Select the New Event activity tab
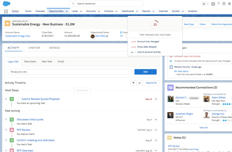232x152 pixels. pos(30,61)
